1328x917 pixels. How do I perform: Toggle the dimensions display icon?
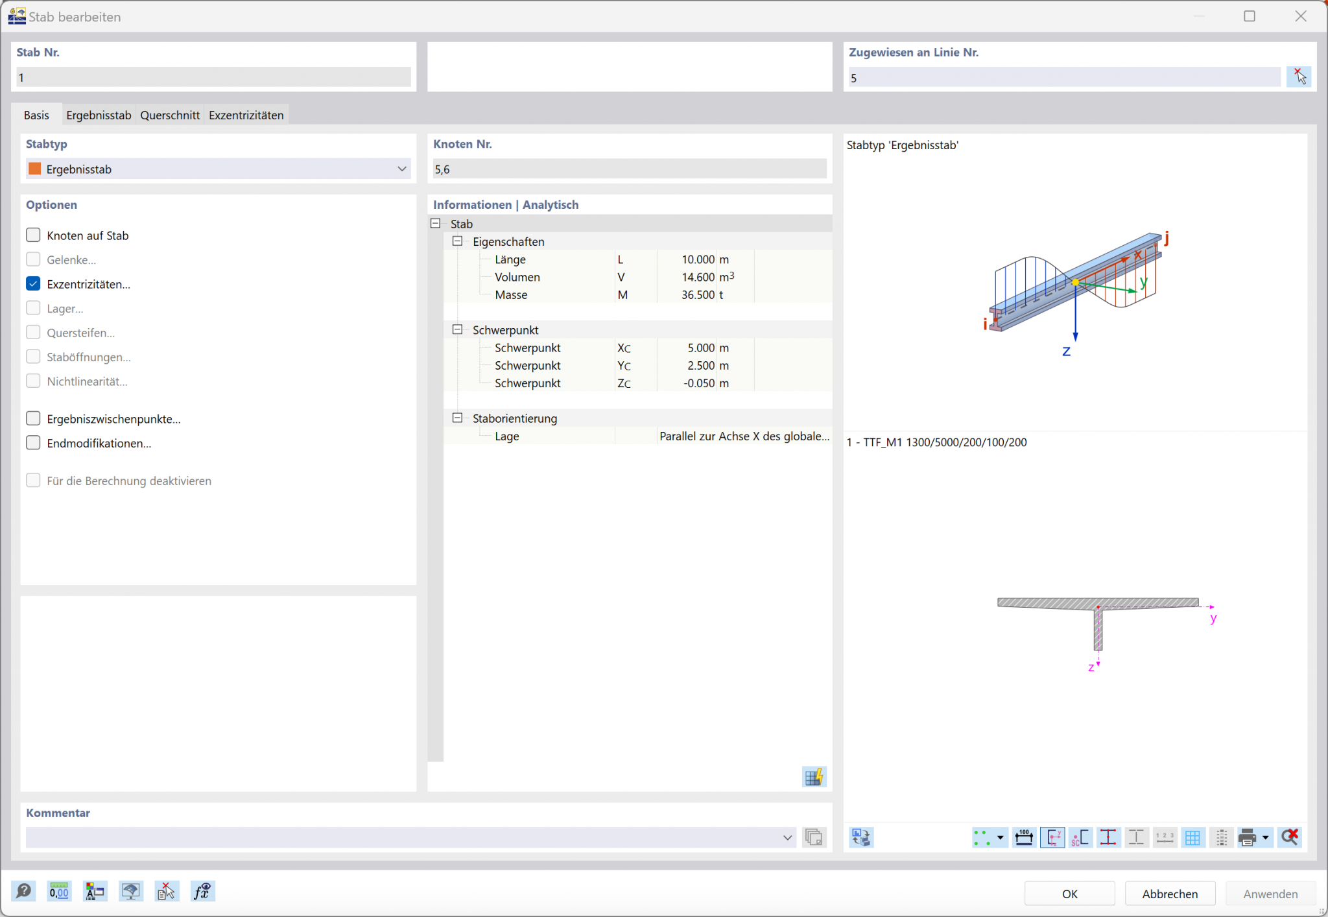pos(1024,837)
